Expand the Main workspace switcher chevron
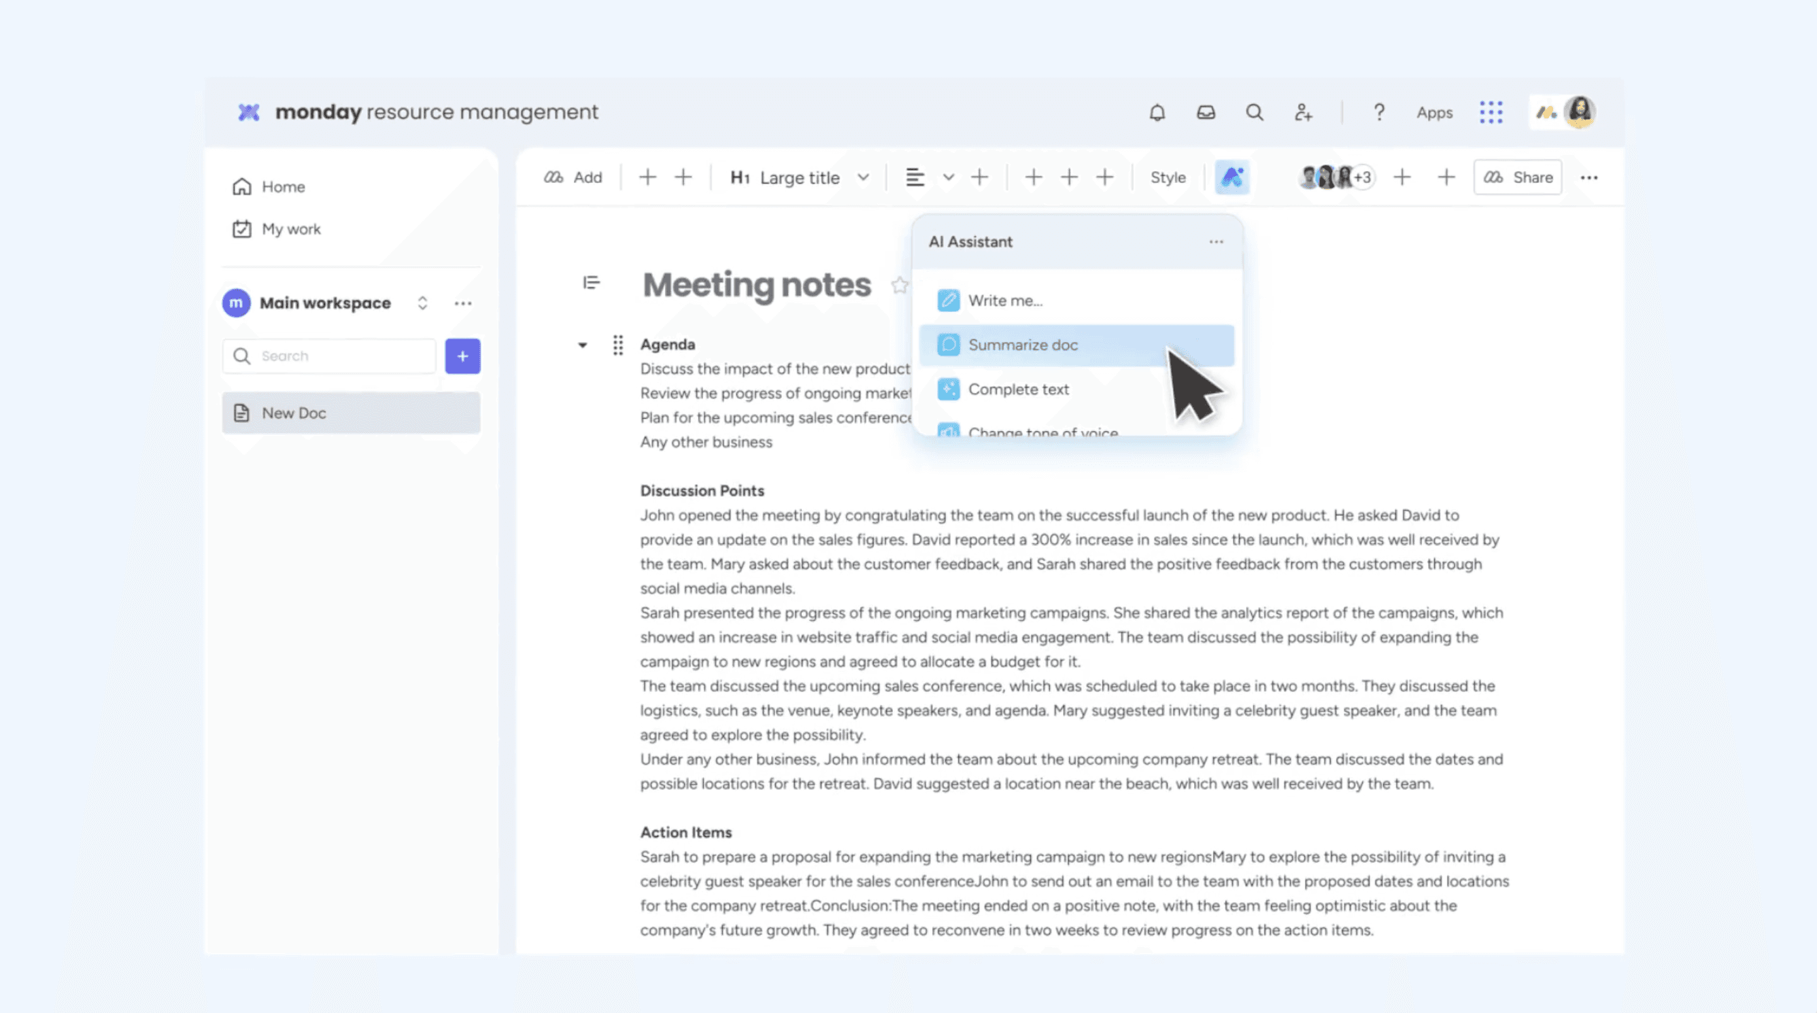 coord(422,303)
